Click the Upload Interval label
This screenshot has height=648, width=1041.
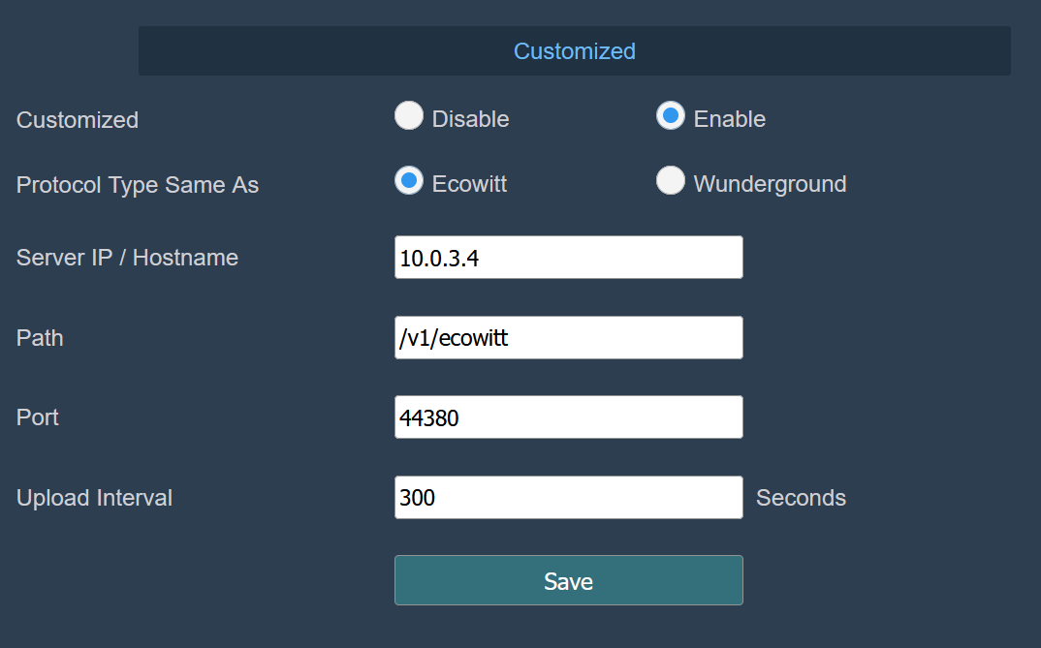[94, 498]
